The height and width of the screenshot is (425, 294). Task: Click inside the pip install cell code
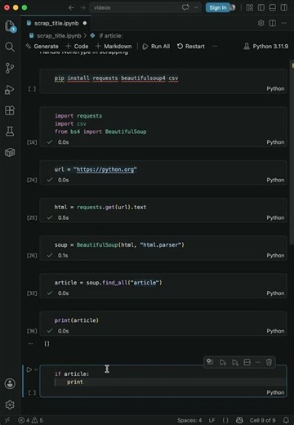coord(116,78)
